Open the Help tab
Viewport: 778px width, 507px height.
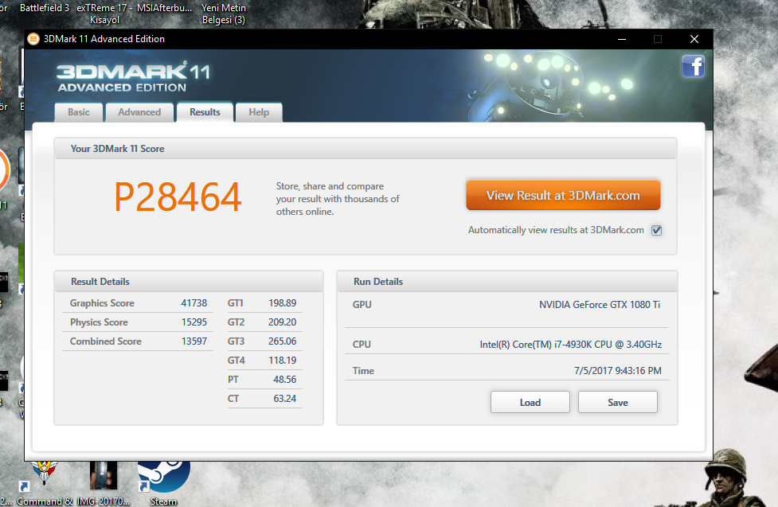(259, 112)
